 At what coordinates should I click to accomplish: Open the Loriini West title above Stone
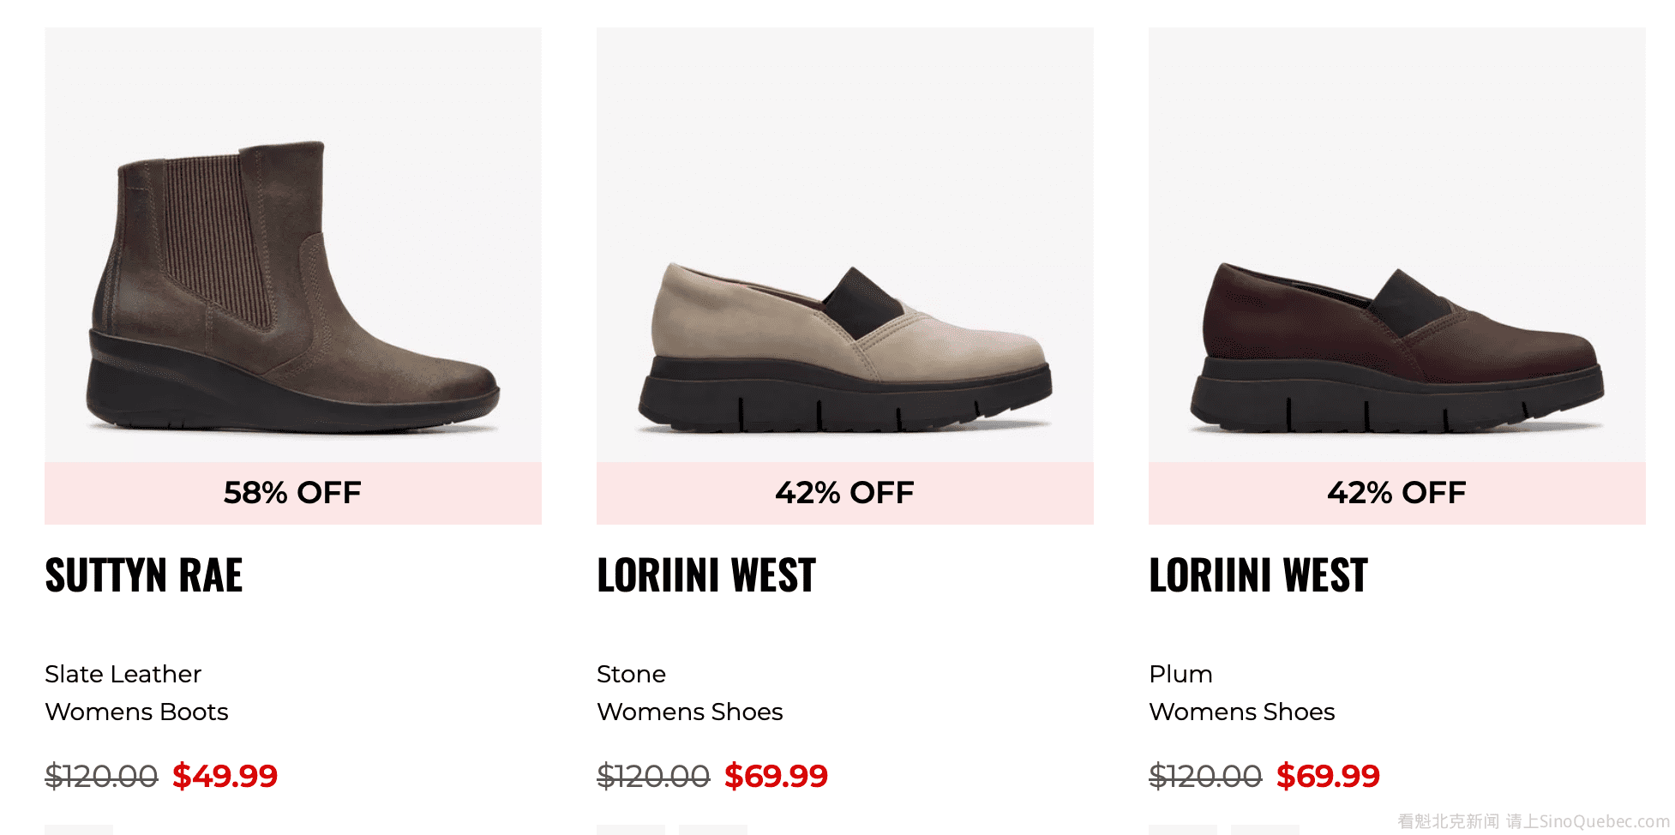(x=706, y=575)
